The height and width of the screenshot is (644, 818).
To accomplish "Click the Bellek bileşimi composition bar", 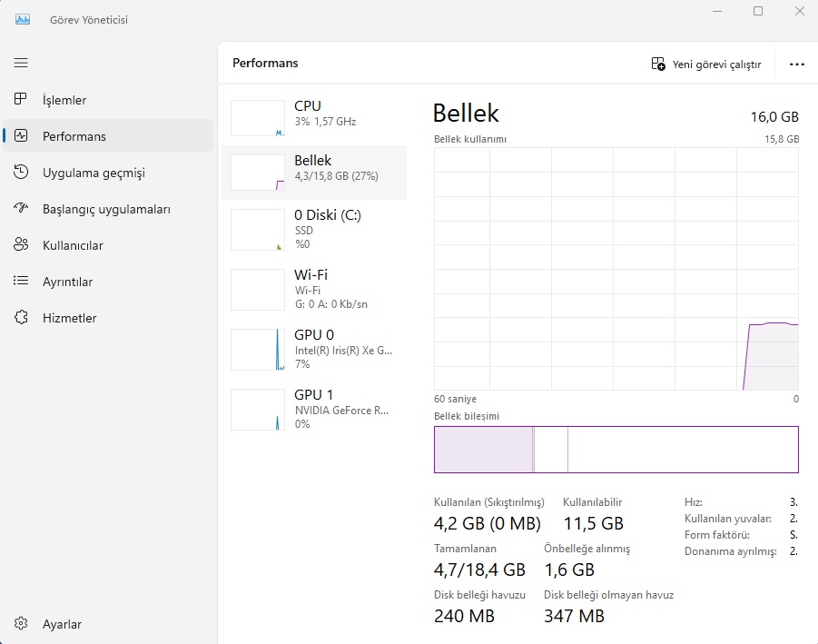I will [x=616, y=450].
